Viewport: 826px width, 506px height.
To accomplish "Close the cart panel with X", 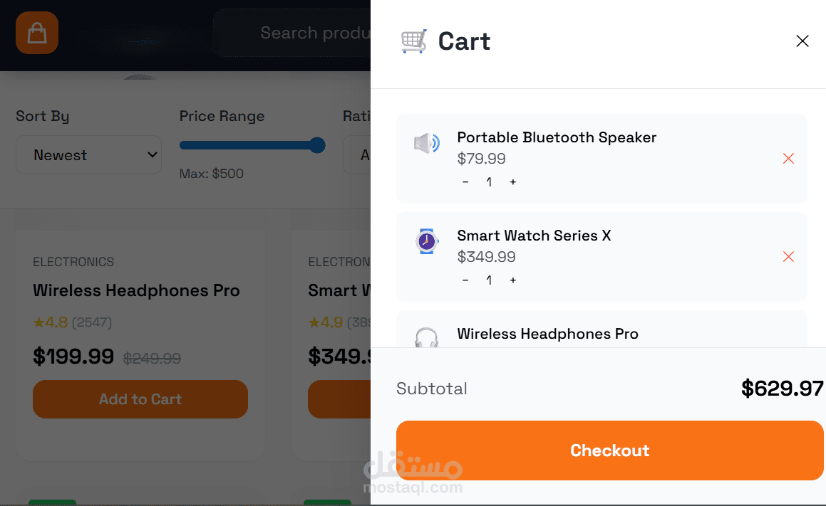I will 802,41.
